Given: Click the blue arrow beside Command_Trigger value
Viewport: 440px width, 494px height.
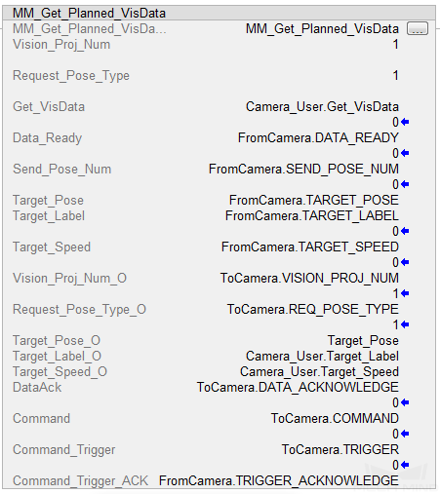Looking at the screenshot, I should (x=405, y=465).
